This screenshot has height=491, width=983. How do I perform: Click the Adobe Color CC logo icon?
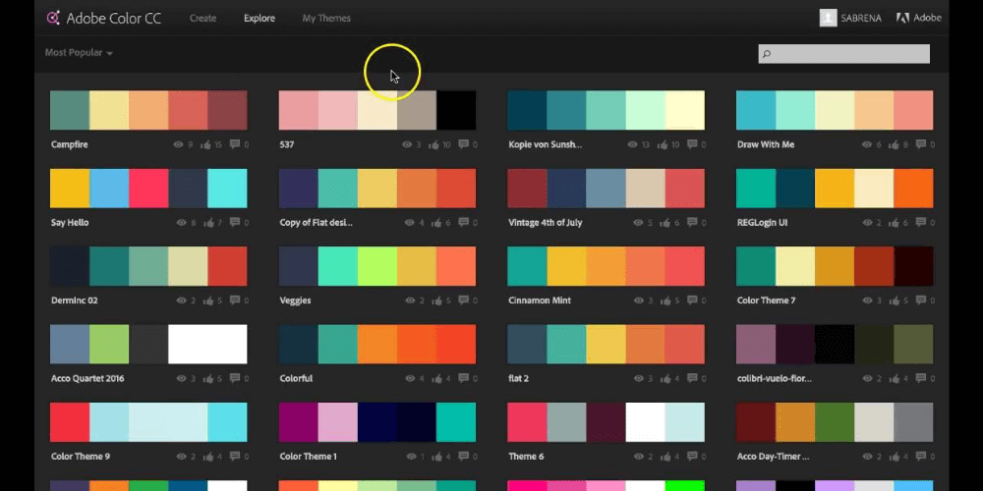pos(53,18)
